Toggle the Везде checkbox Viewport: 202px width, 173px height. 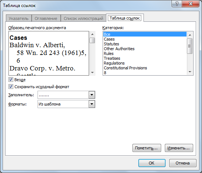tap(11, 80)
